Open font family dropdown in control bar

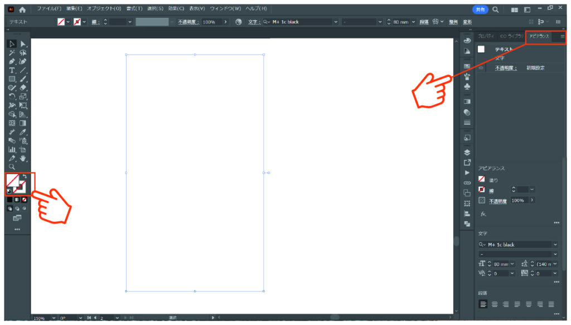(x=335, y=22)
